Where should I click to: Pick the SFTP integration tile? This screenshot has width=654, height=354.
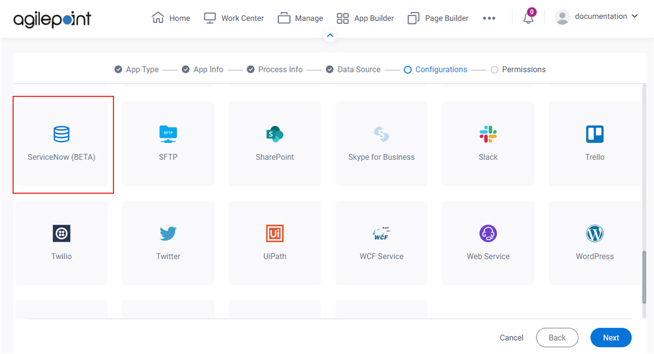(x=168, y=144)
